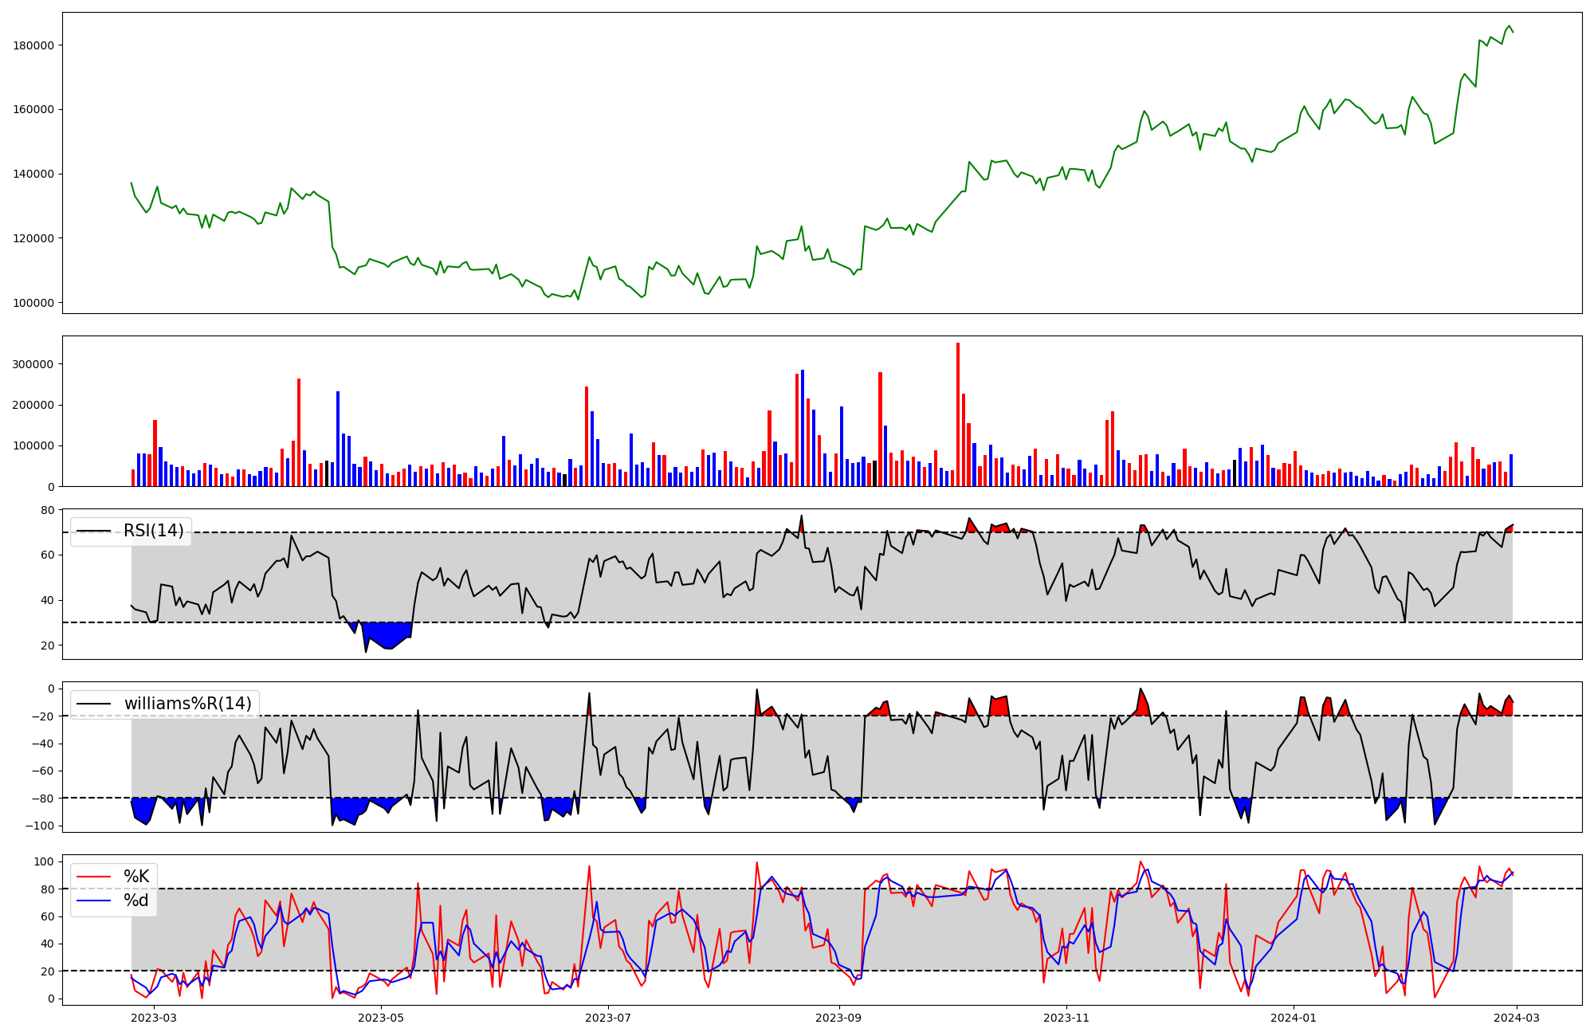1594x1036 pixels.
Task: Click the 2023-09 x-axis date label
Action: (x=839, y=1018)
